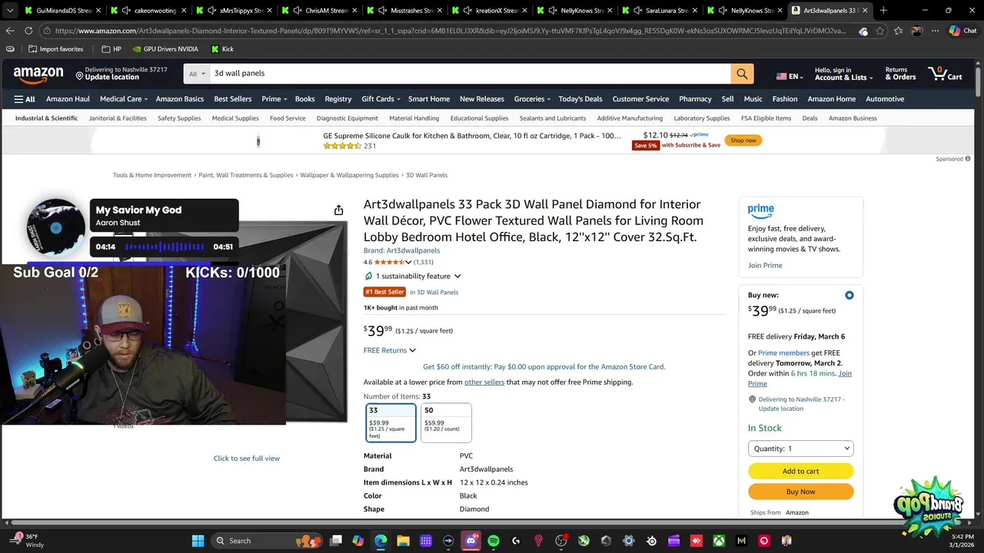Open Today's Deals in the nav bar
Screen dimensions: 984x553
coord(580,99)
